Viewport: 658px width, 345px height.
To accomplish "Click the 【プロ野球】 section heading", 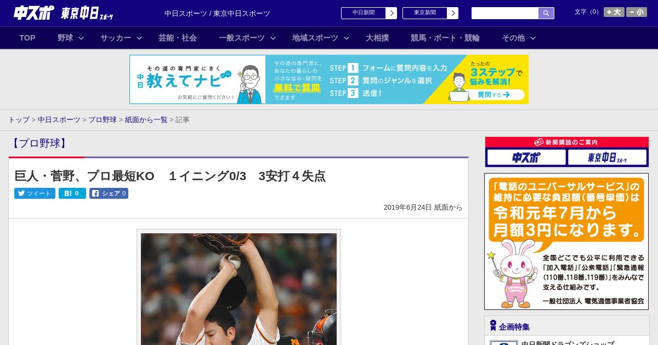I will [x=39, y=143].
